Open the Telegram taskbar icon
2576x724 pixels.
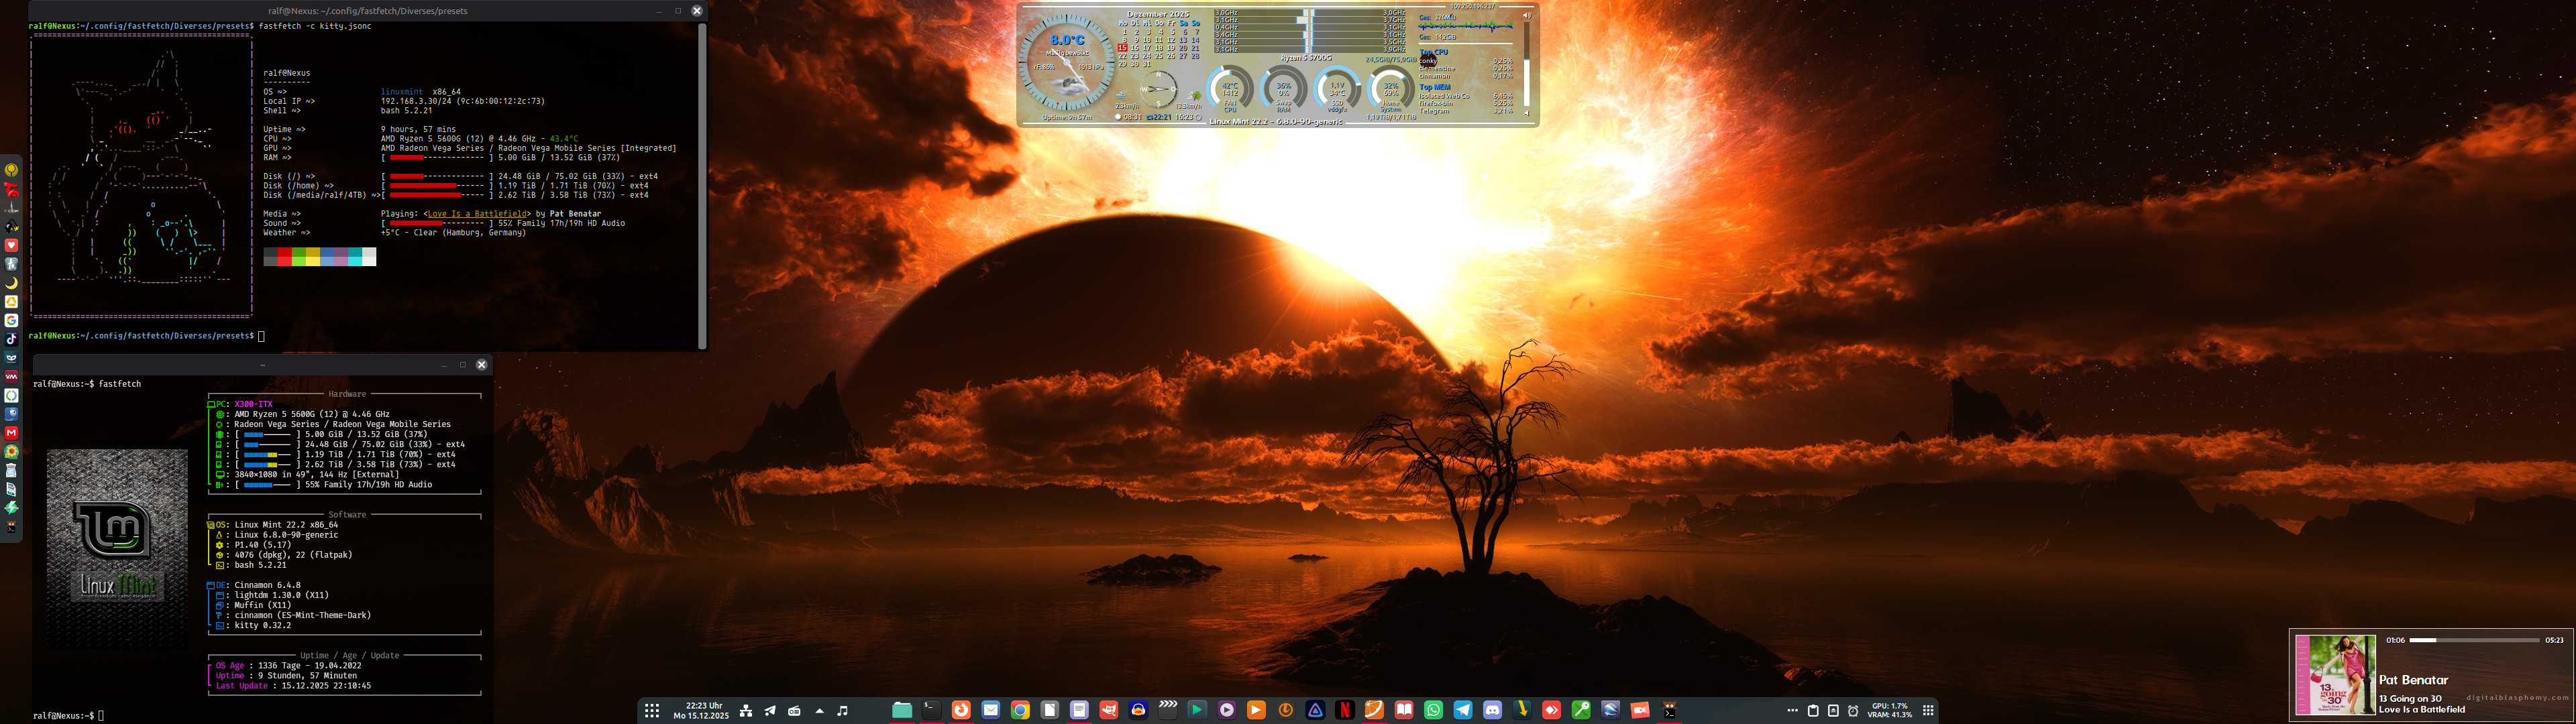[1463, 710]
